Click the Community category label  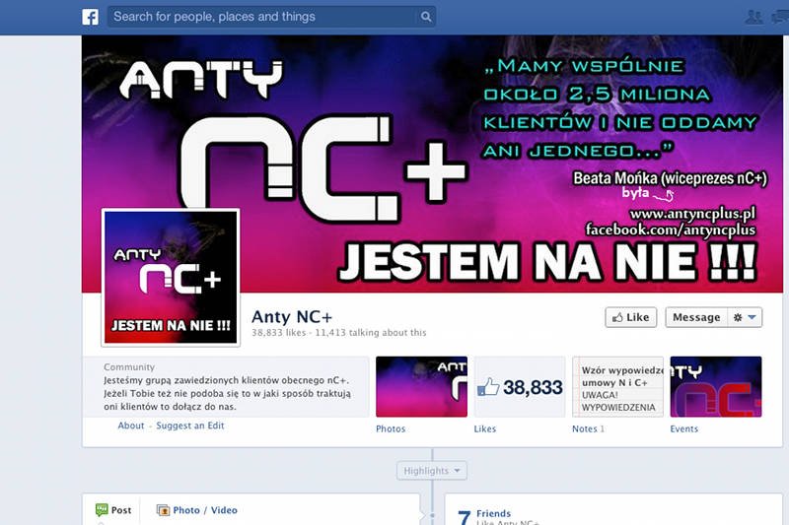[129, 367]
